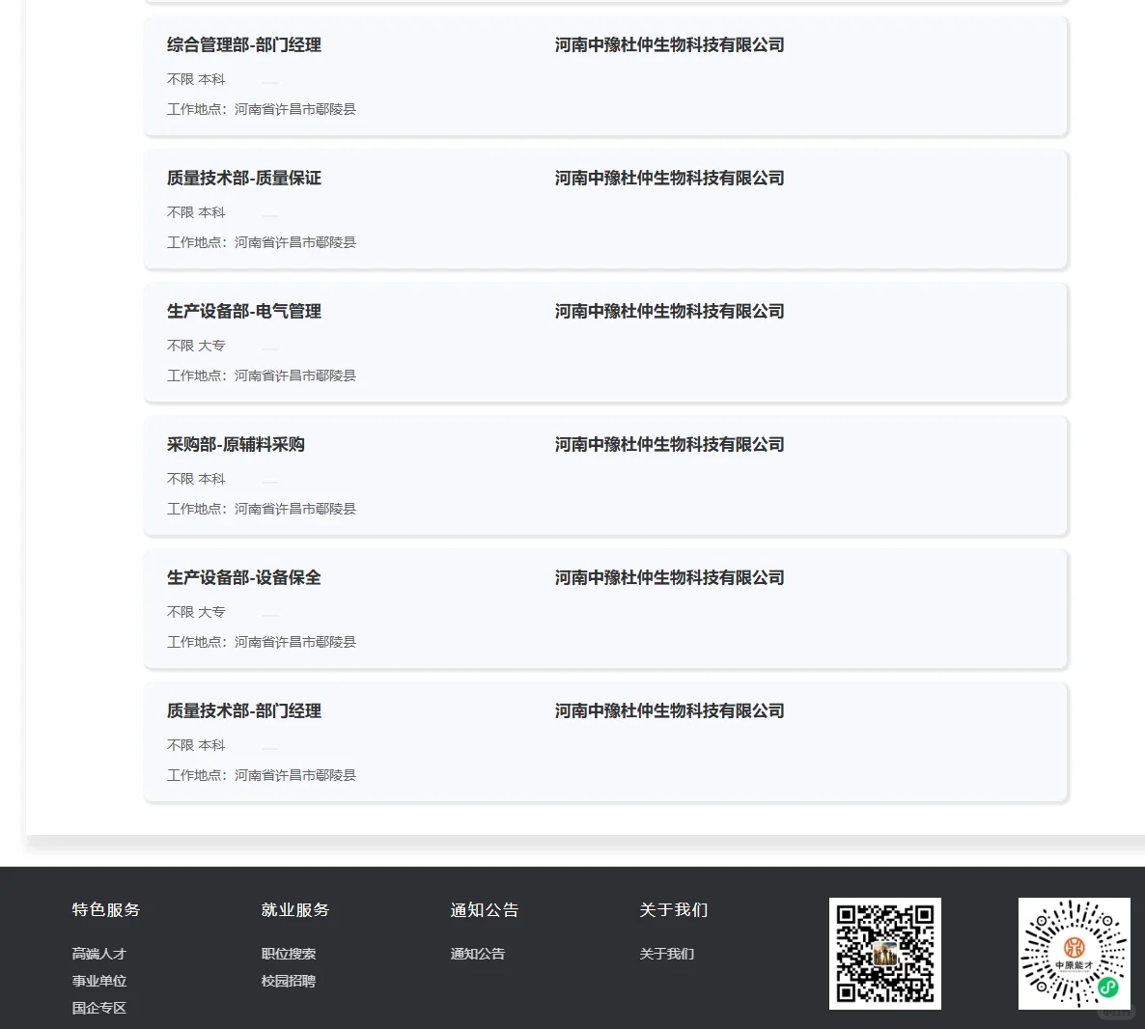This screenshot has height=1029, width=1145.
Task: Click work location in 质量技术部-部门经理 card
Action: click(x=262, y=775)
